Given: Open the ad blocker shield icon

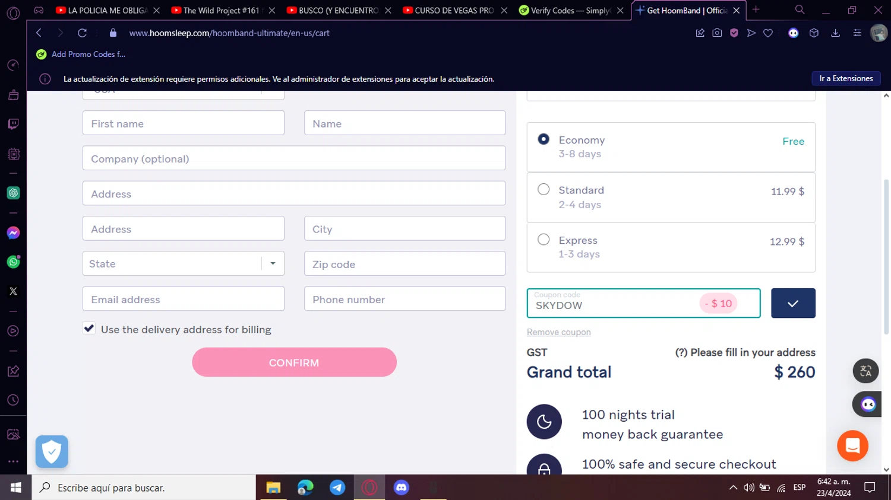Looking at the screenshot, I should (x=734, y=33).
